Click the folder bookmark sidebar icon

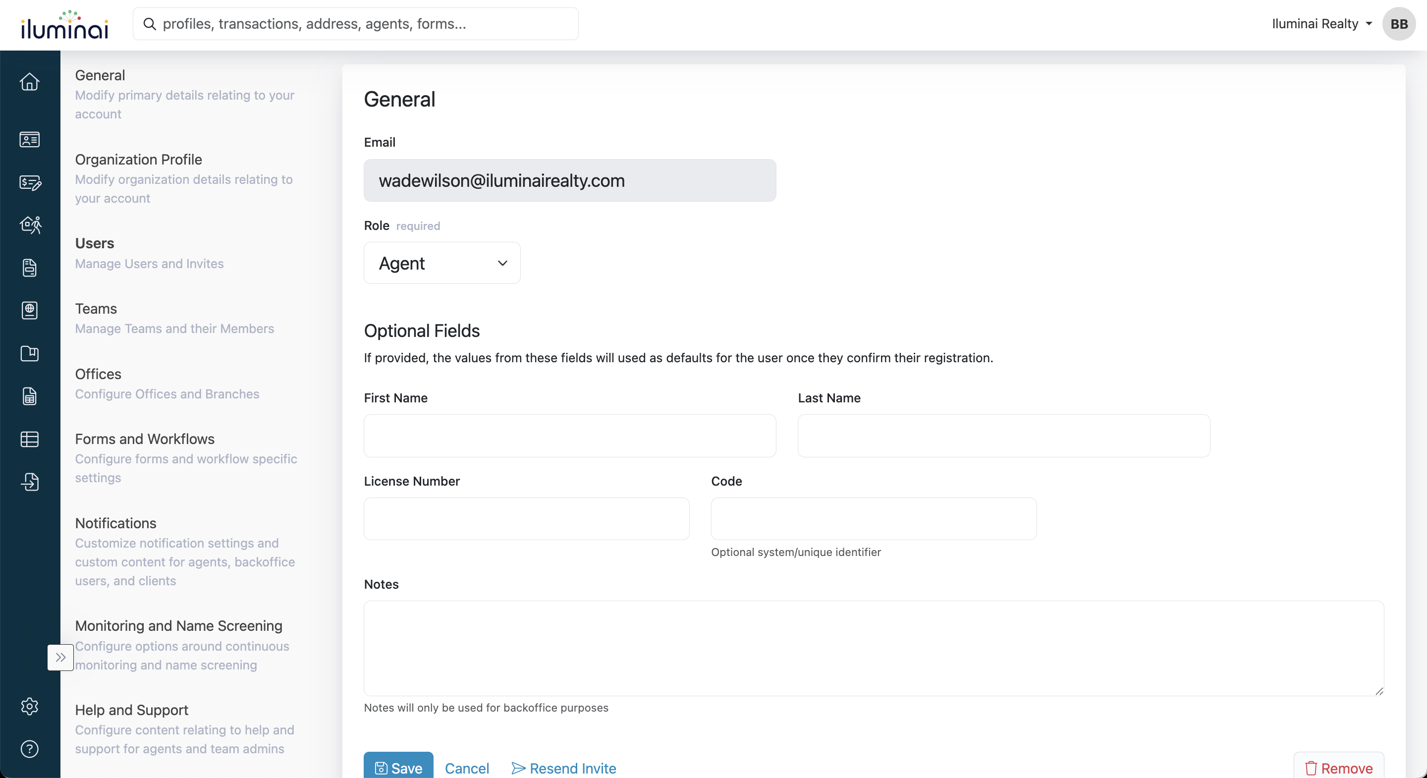29,353
